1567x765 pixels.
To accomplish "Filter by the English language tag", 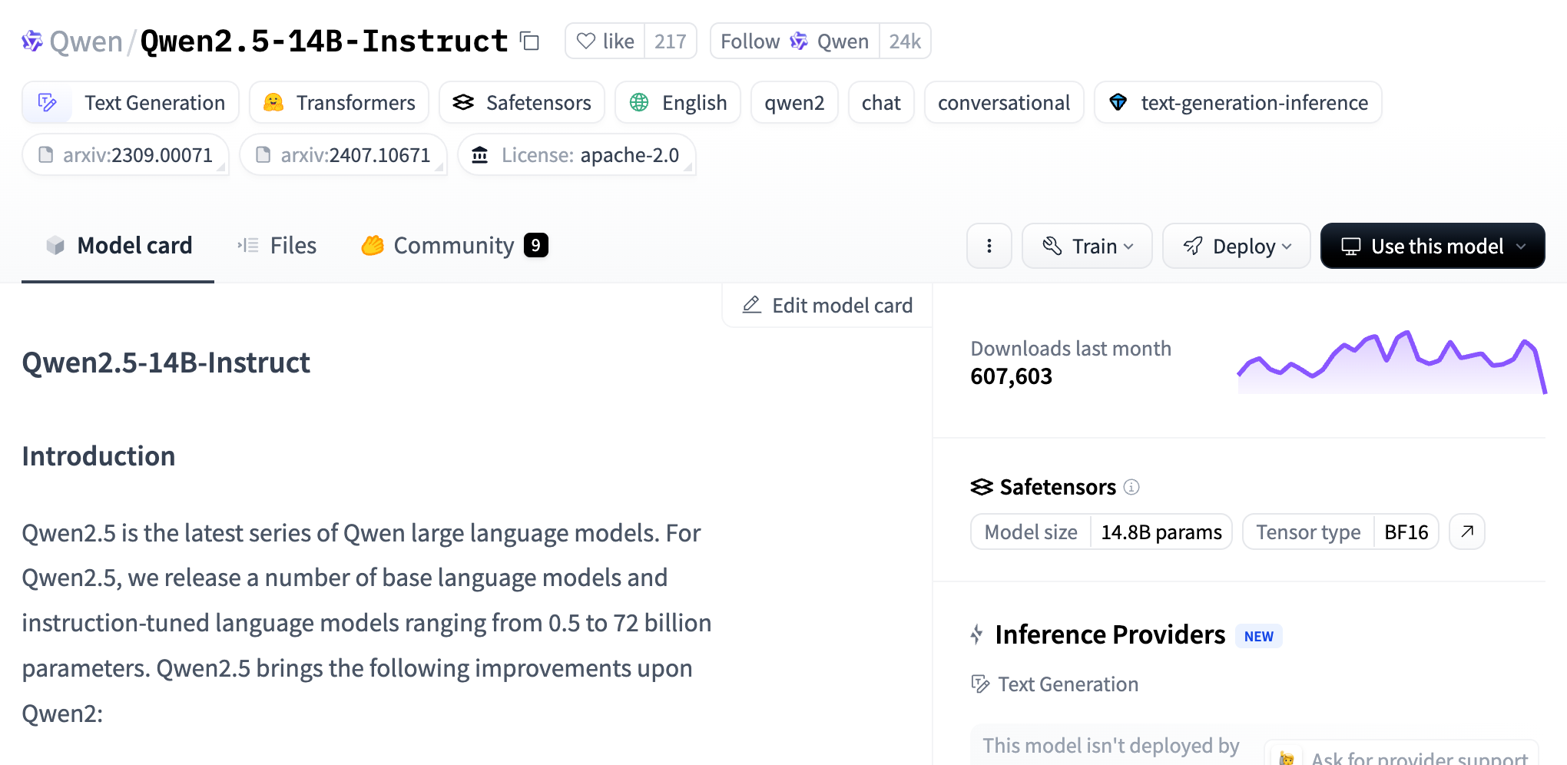I will [x=677, y=102].
